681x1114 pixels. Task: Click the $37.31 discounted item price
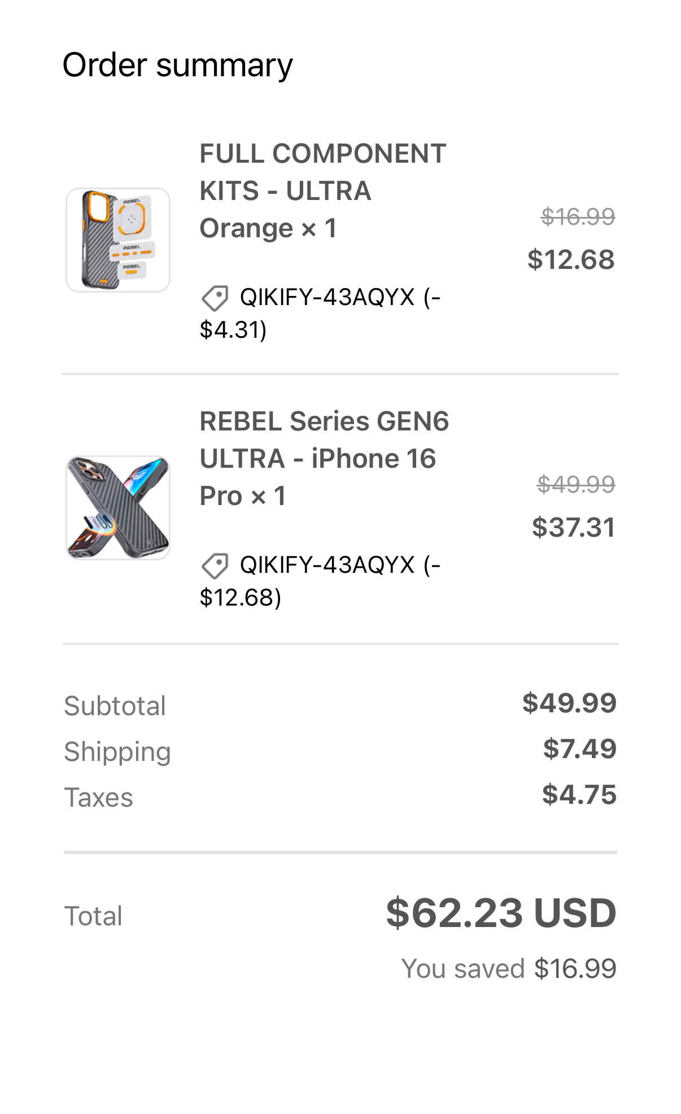point(573,528)
